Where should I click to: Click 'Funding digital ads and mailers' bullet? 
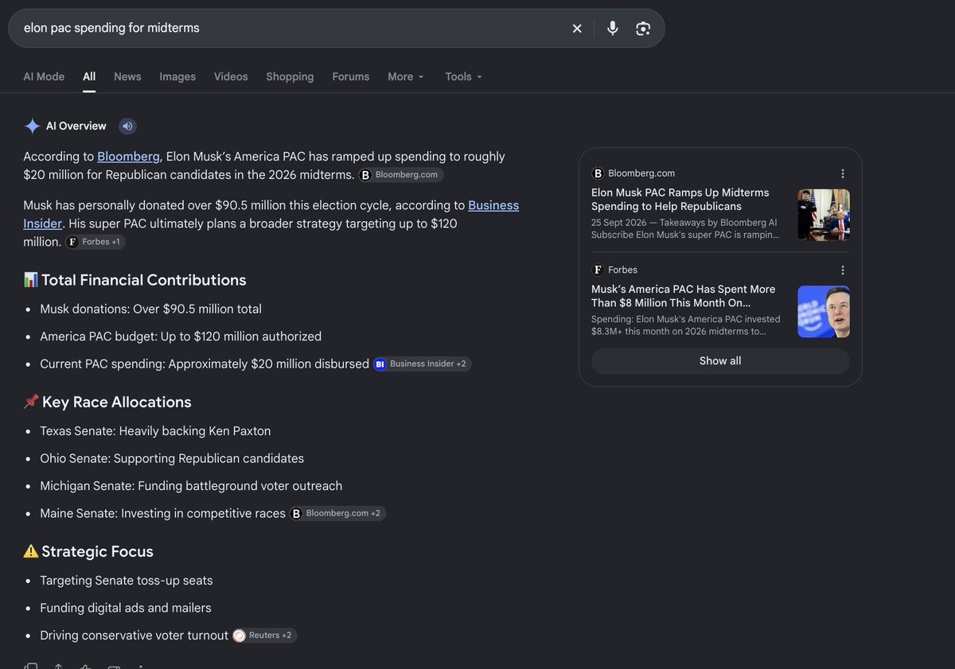click(x=126, y=609)
